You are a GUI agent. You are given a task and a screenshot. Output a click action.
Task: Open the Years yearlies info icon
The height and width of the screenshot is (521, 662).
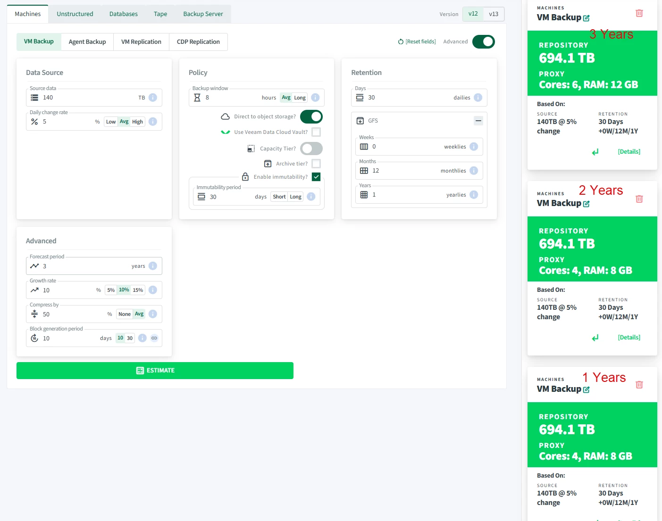(x=474, y=195)
